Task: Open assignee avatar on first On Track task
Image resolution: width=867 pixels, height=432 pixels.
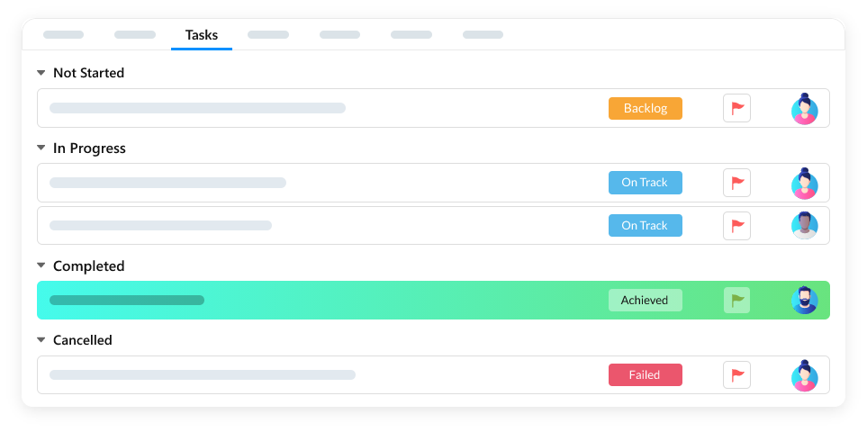Action: pyautogui.click(x=804, y=183)
